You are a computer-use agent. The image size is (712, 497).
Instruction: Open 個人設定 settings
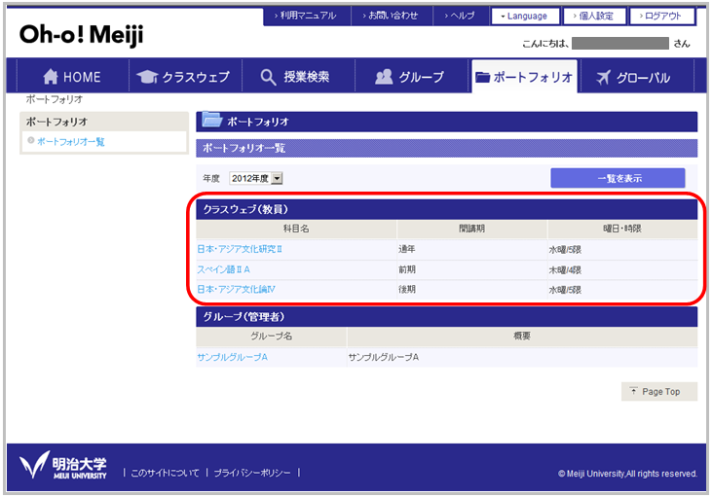pyautogui.click(x=594, y=17)
